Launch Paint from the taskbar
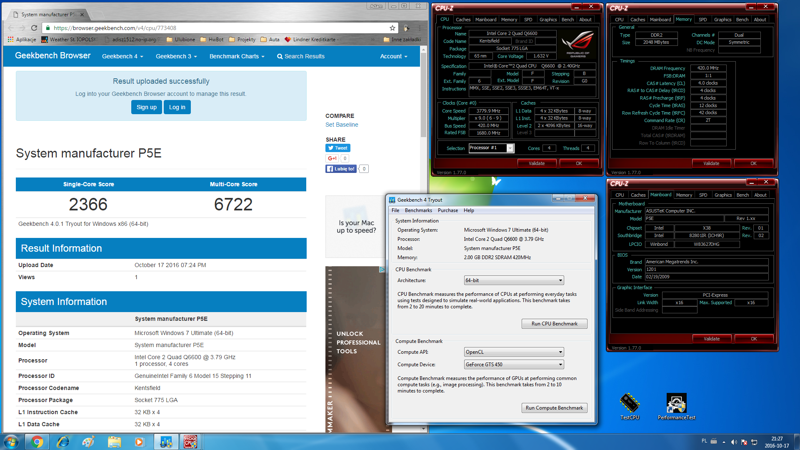Viewport: 800px width, 450px height. pos(88,442)
